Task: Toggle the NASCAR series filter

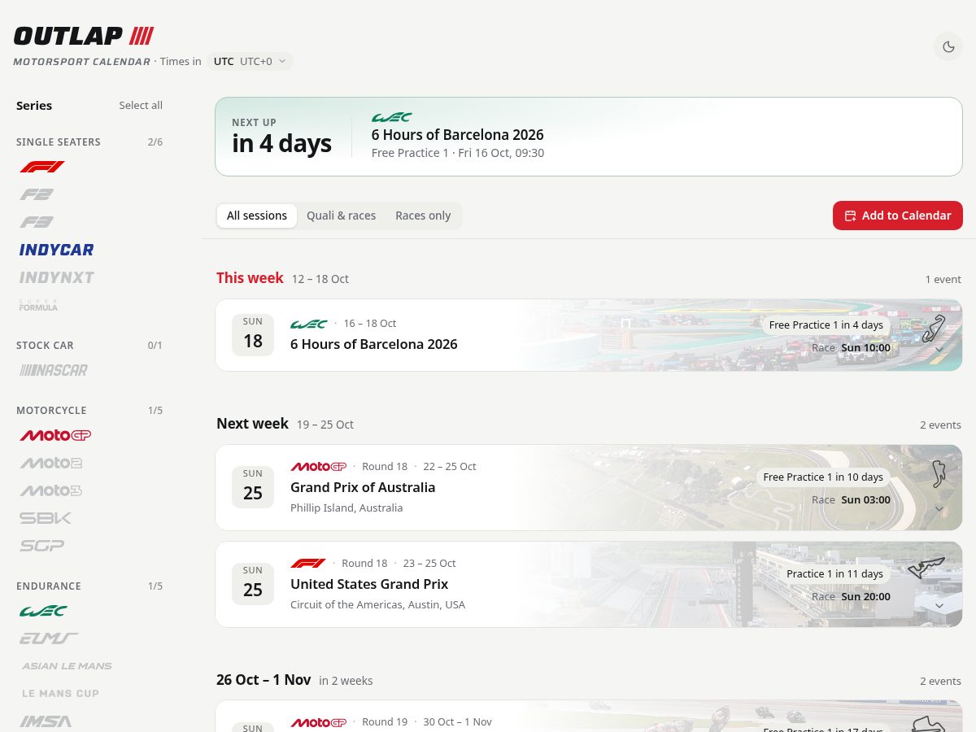Action: [54, 370]
